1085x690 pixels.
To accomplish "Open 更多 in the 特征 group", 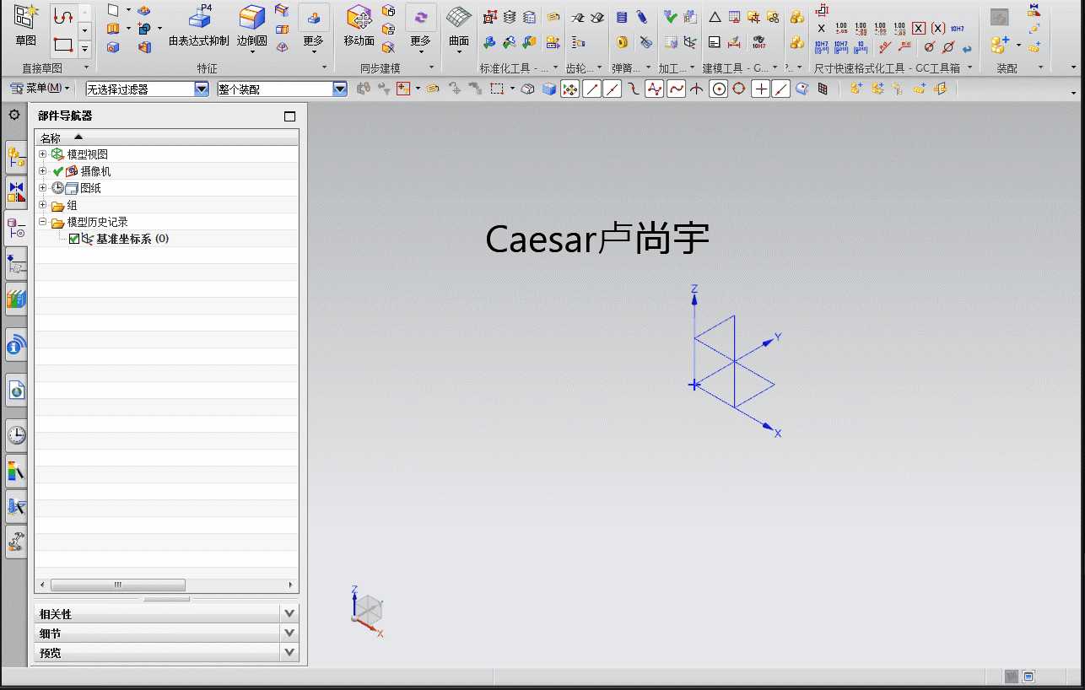I will coord(313,28).
